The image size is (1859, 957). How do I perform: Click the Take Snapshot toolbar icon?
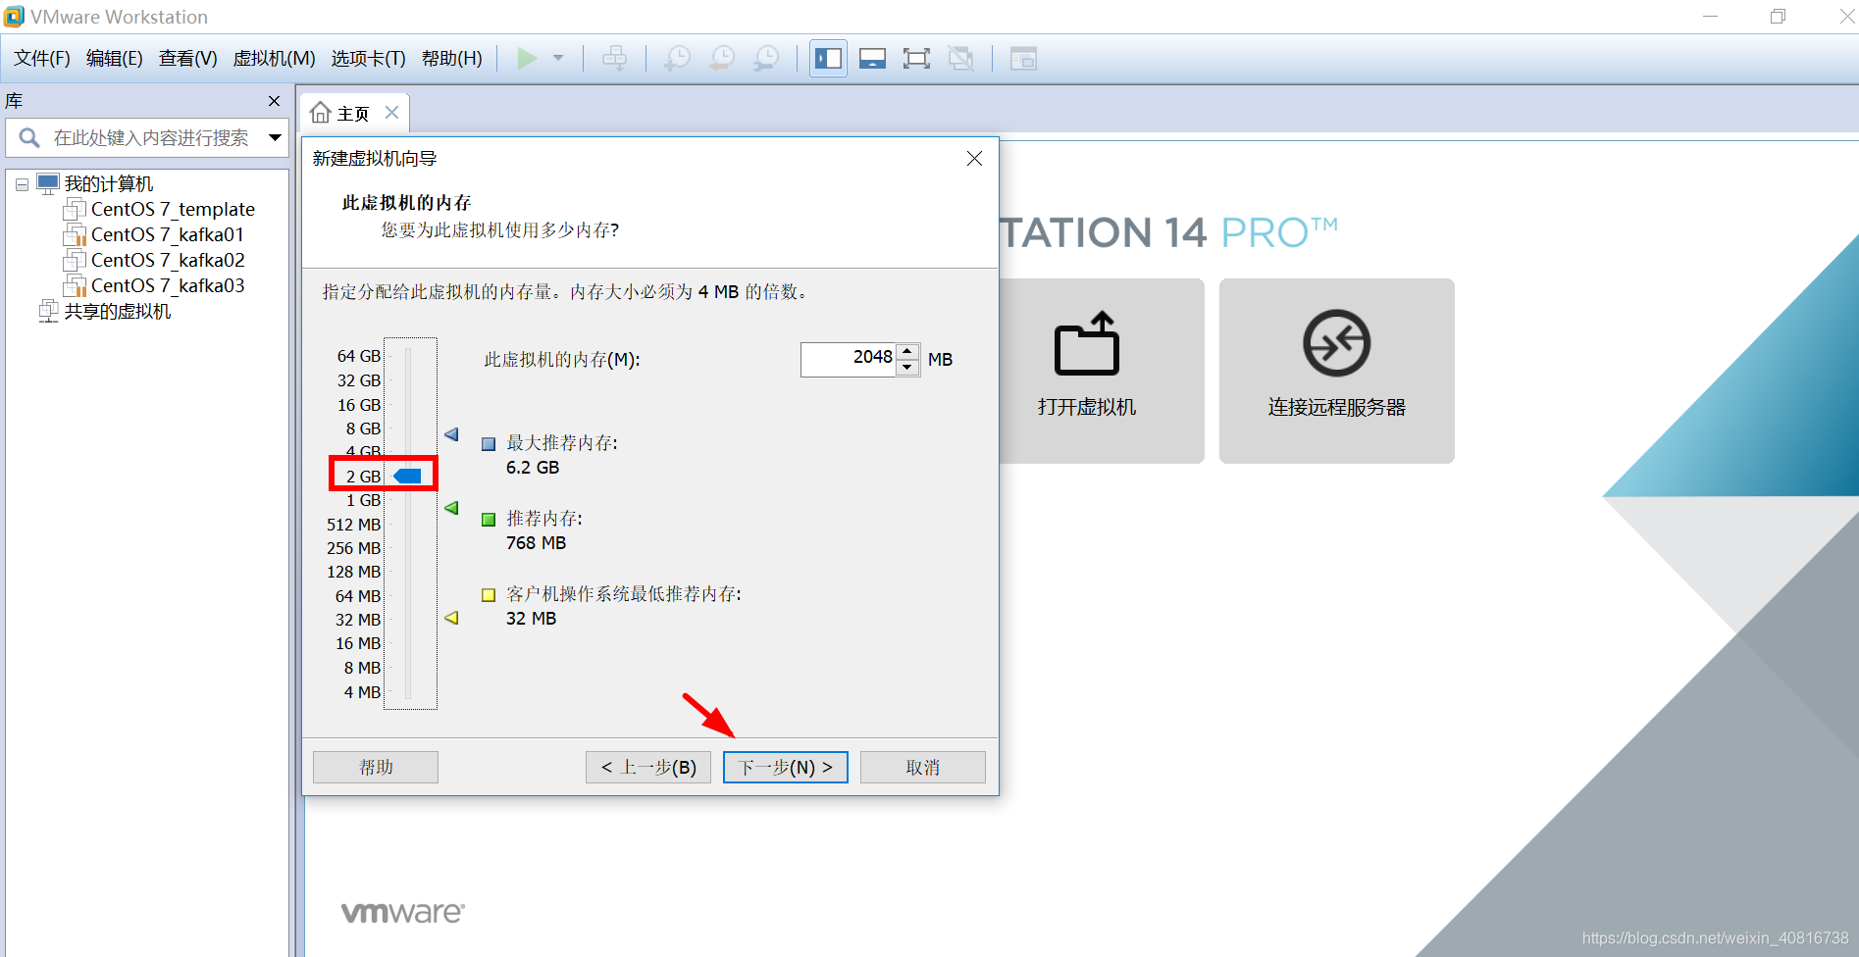click(677, 58)
